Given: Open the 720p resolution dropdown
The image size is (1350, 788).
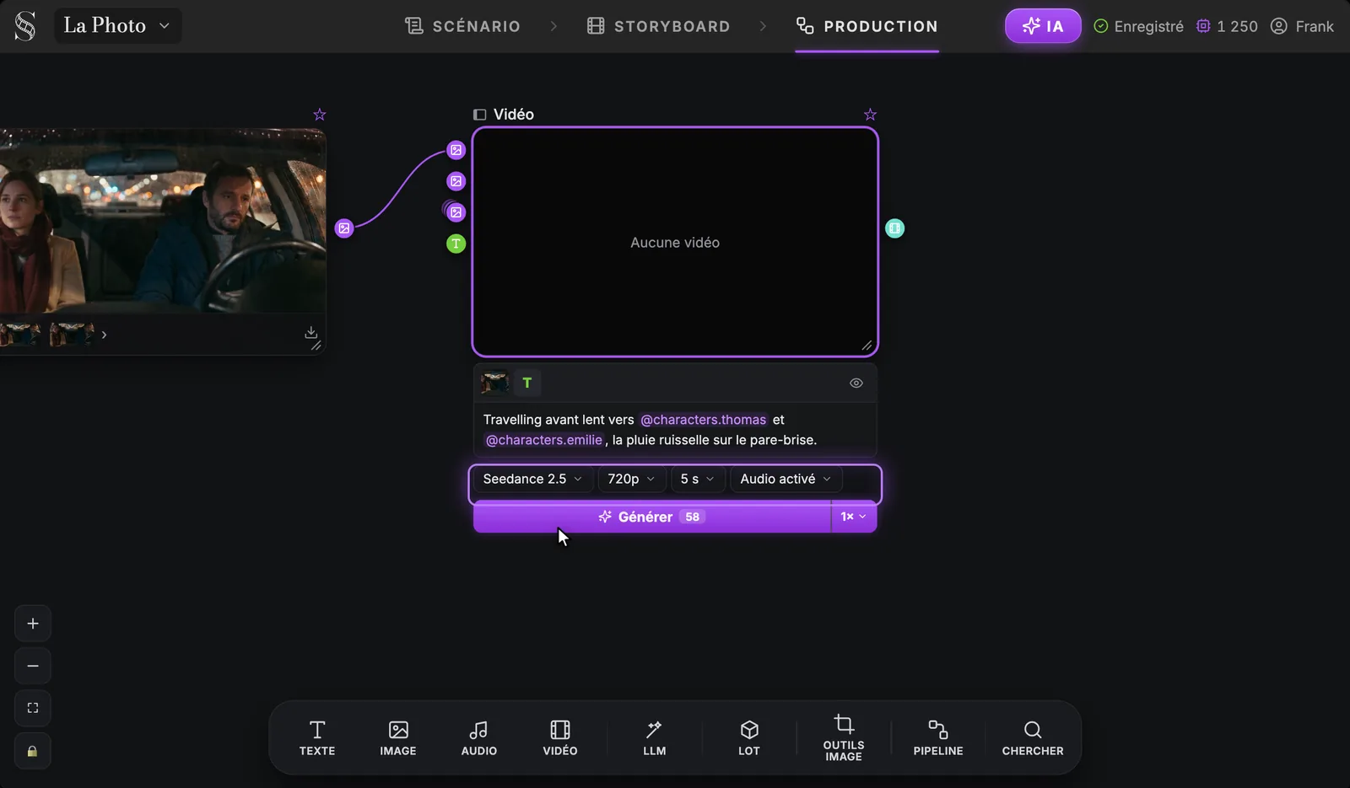Looking at the screenshot, I should pyautogui.click(x=632, y=479).
